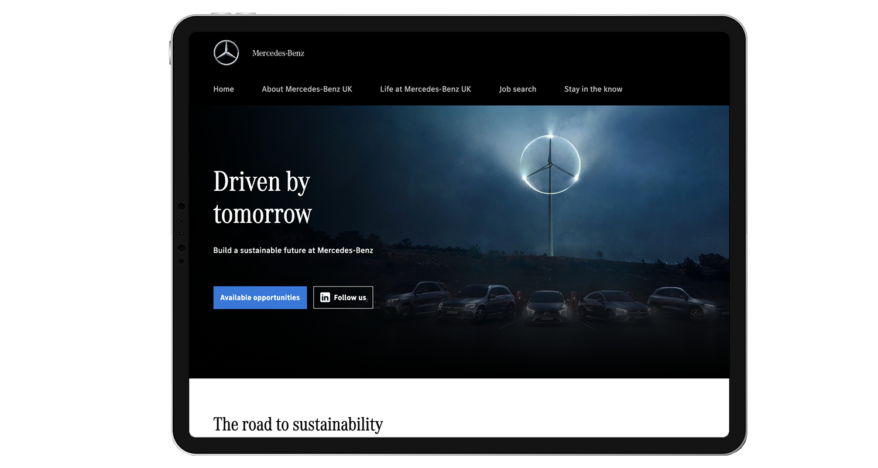The width and height of the screenshot is (878, 468).
Task: Click the Follow us button
Action: (x=343, y=297)
